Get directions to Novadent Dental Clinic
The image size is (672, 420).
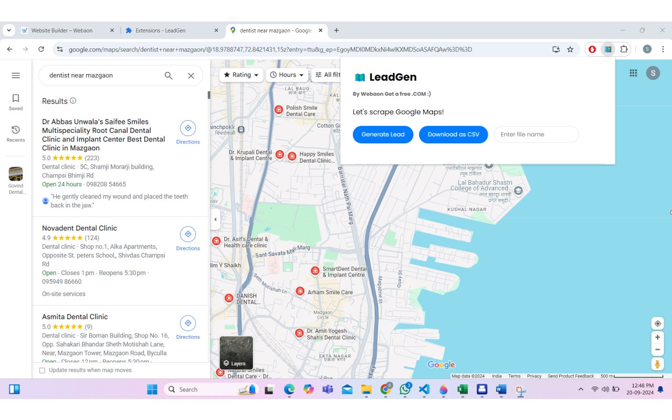click(188, 239)
